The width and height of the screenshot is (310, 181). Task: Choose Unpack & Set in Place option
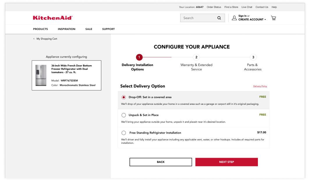tap(124, 115)
